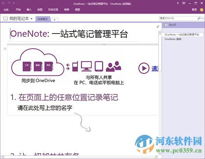Image resolution: width=205 pixels, height=159 pixels.
Task: Switch to the 绘图 ribbon tab
Action: click(40, 10)
